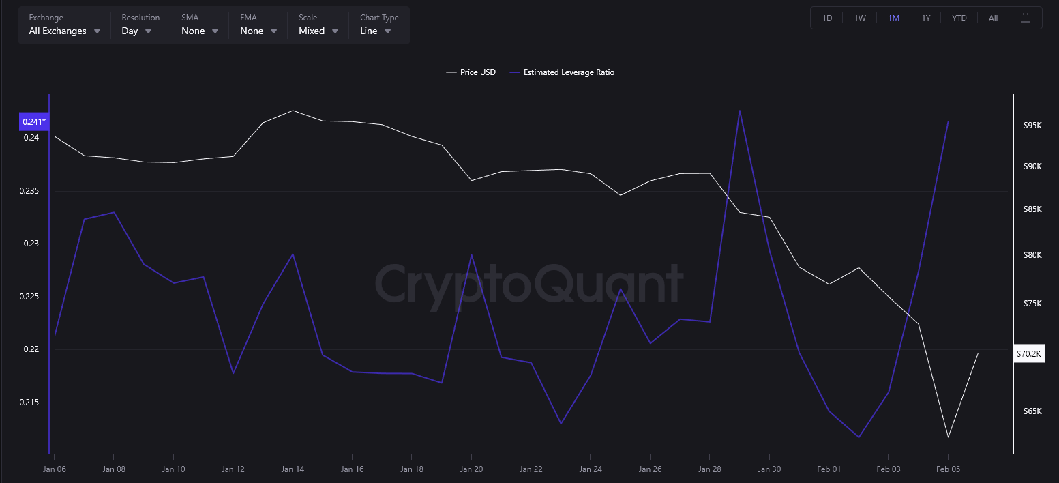Open the Exchange dropdown
1059x483 pixels.
pos(63,31)
